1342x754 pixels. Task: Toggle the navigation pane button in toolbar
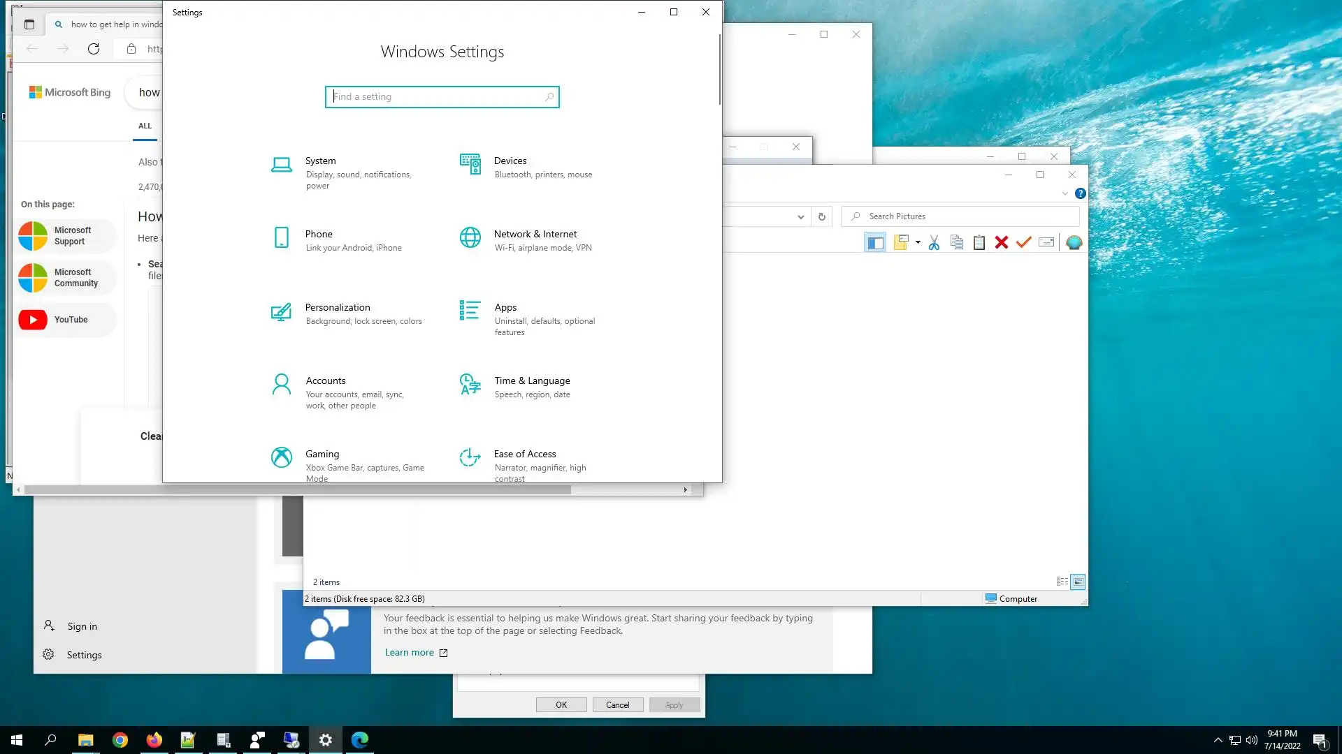[875, 242]
